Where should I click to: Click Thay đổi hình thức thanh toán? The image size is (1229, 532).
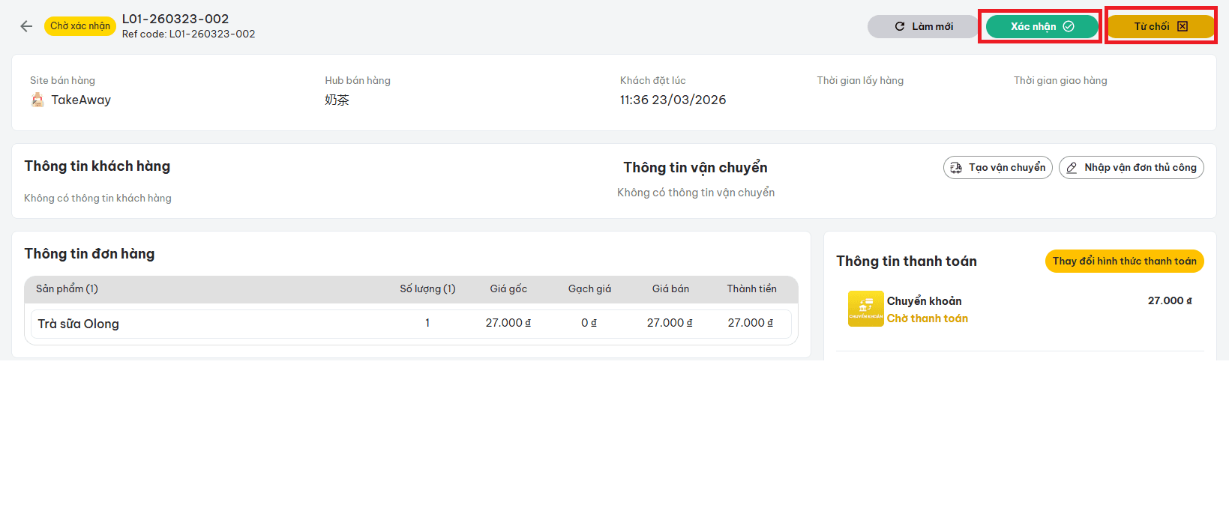coord(1124,261)
